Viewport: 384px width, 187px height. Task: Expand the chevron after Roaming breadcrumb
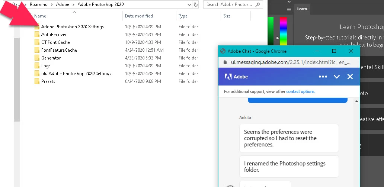click(52, 4)
